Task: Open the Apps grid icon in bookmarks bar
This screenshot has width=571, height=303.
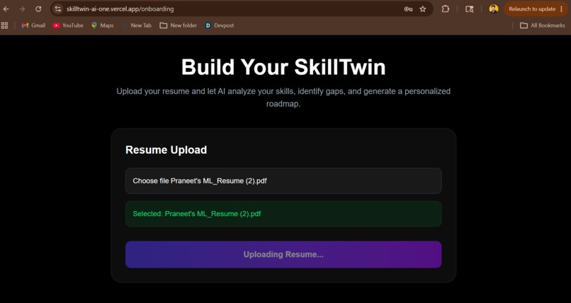Action: [4, 25]
